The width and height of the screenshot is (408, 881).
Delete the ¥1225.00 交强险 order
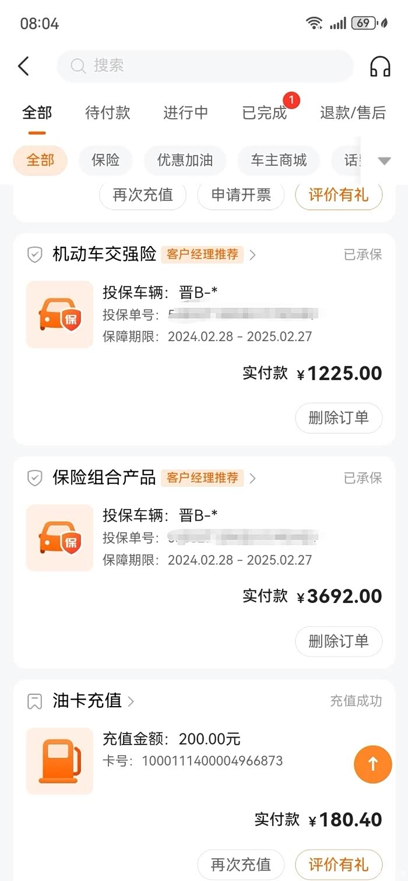338,418
